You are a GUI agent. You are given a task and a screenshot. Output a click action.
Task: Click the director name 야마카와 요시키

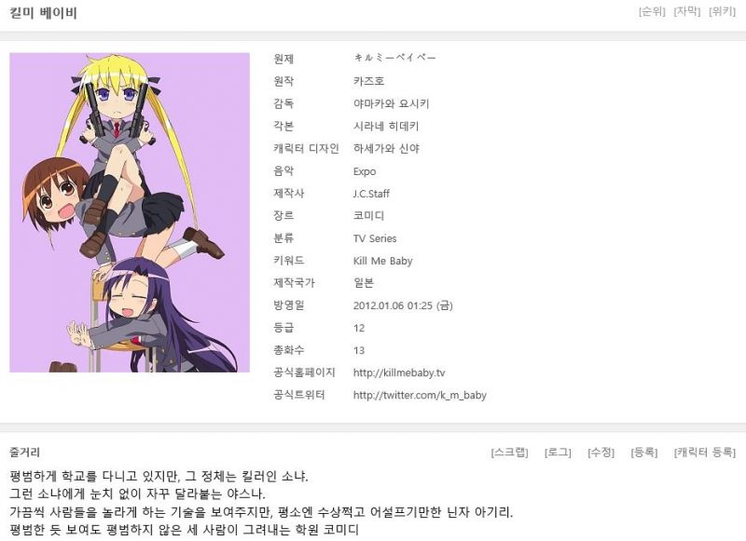click(391, 103)
